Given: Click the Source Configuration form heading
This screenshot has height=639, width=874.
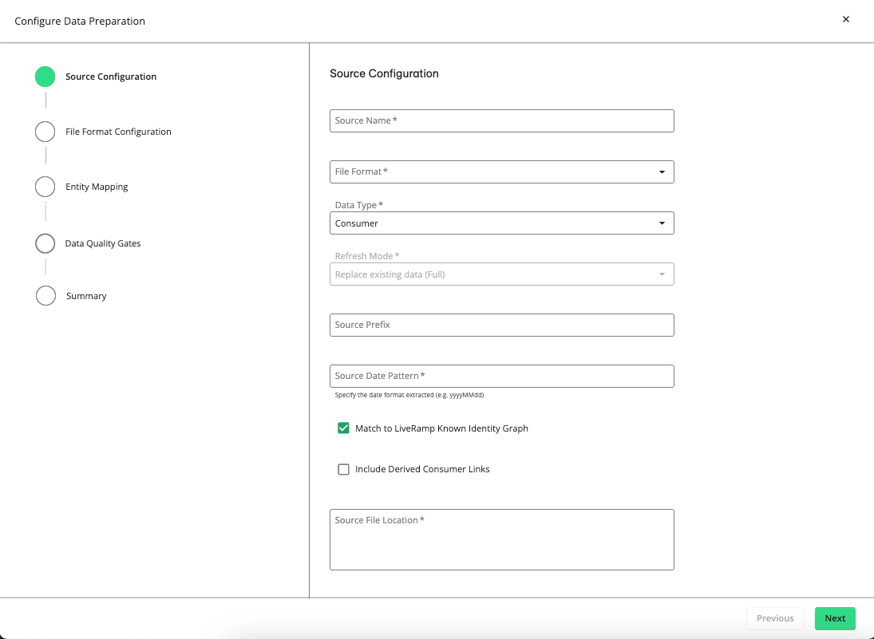Looking at the screenshot, I should 384,73.
